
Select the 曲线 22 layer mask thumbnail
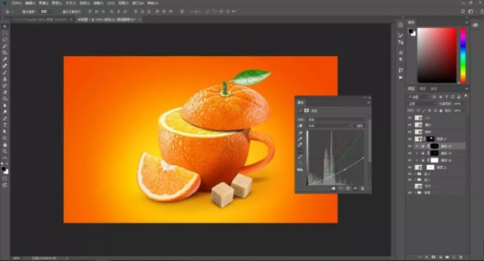click(435, 146)
